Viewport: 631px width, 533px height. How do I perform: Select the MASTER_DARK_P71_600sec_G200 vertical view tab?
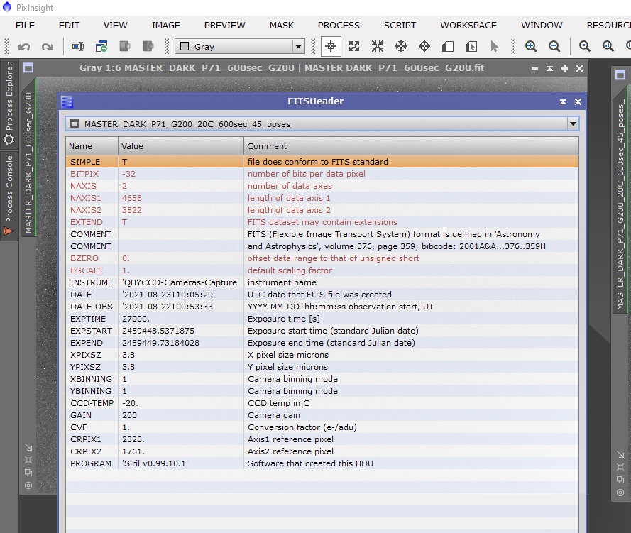pos(28,163)
